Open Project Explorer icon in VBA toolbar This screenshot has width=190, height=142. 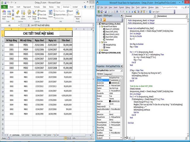point(138,12)
